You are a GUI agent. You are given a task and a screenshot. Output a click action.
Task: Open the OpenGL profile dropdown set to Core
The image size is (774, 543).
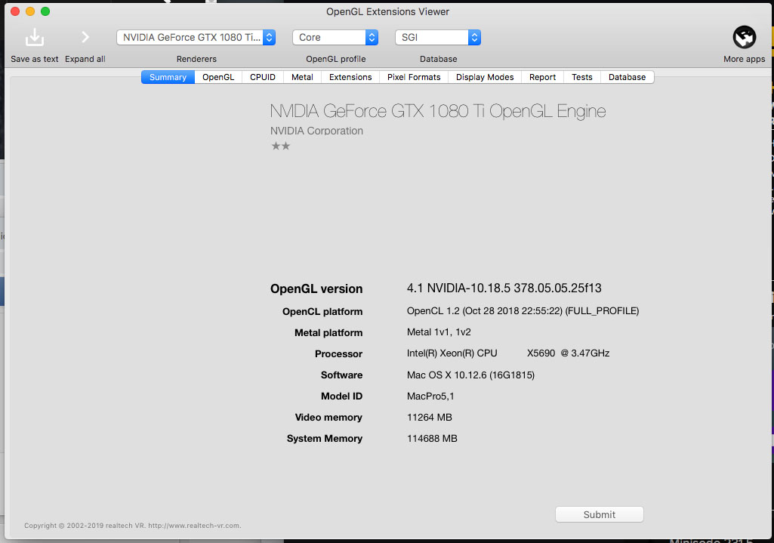(x=335, y=38)
